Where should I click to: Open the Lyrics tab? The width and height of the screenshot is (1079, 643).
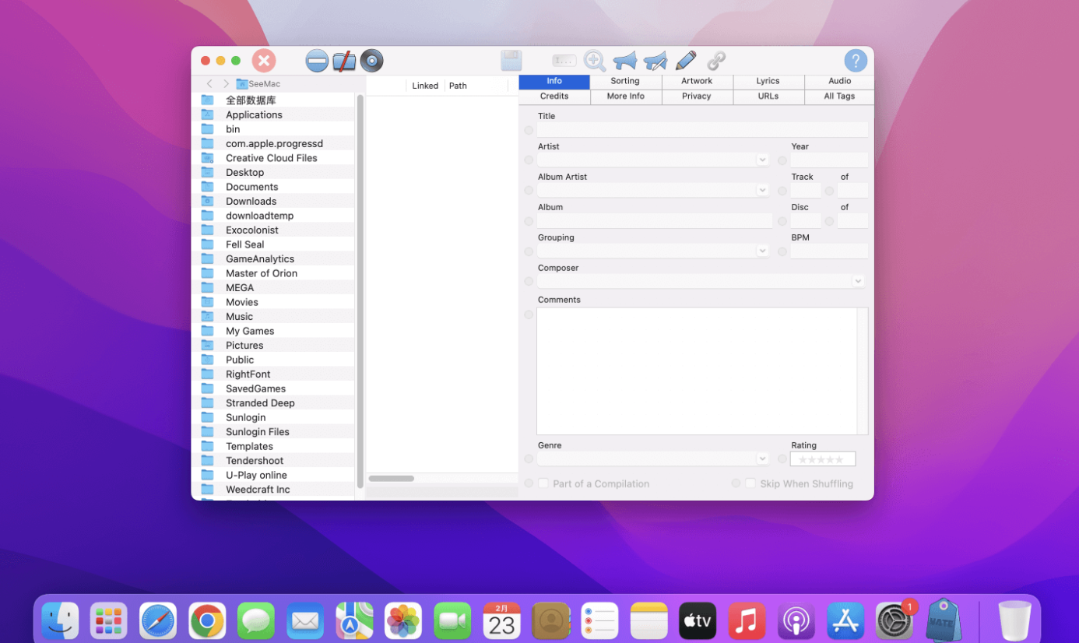pos(768,81)
